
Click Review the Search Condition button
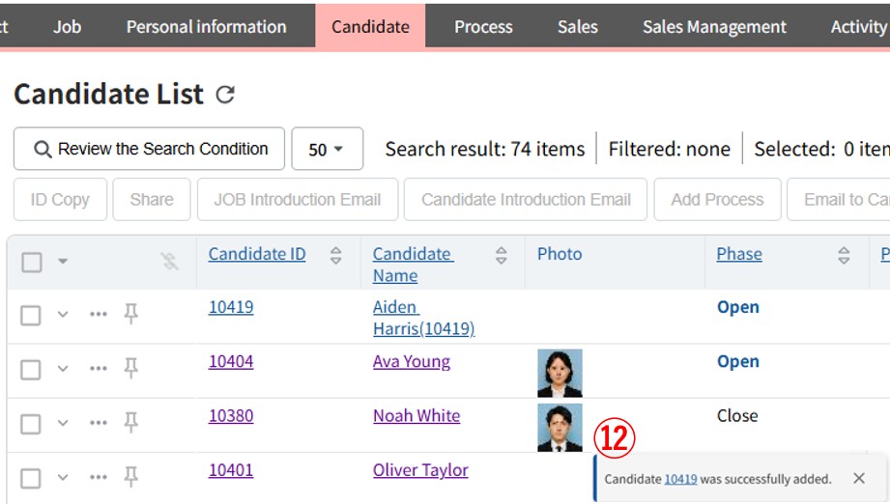tap(150, 149)
